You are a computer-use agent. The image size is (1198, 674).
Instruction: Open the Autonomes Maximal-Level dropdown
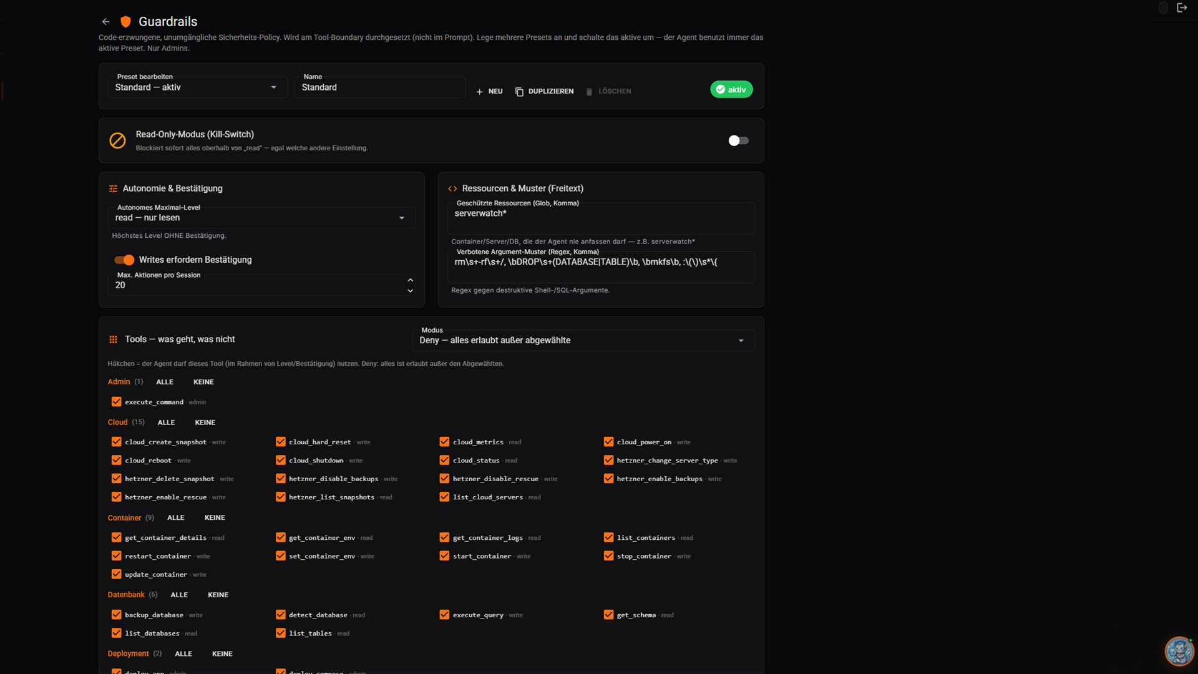click(x=261, y=218)
